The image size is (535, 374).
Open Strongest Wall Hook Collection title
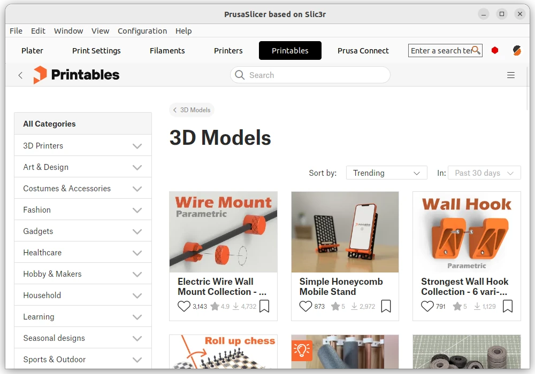[465, 286]
